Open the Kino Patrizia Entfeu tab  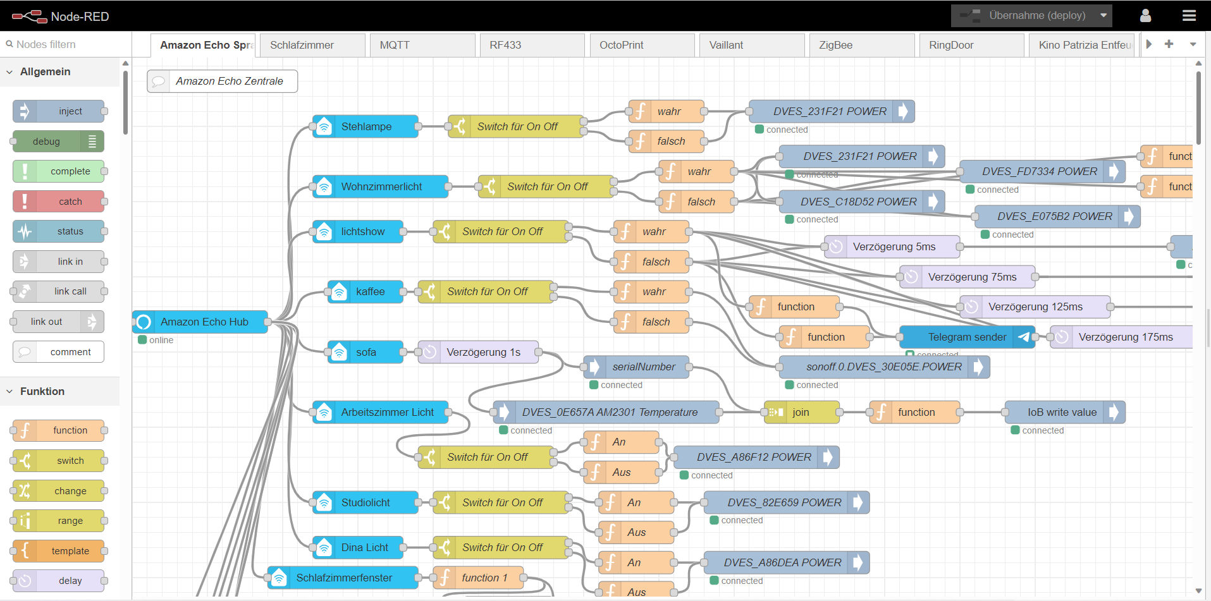point(1082,46)
